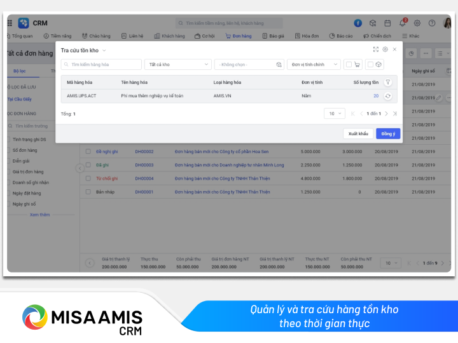Viewport: 458px width, 343px height.
Task: Switch to the Bộ lọc tab
Action: (20, 71)
